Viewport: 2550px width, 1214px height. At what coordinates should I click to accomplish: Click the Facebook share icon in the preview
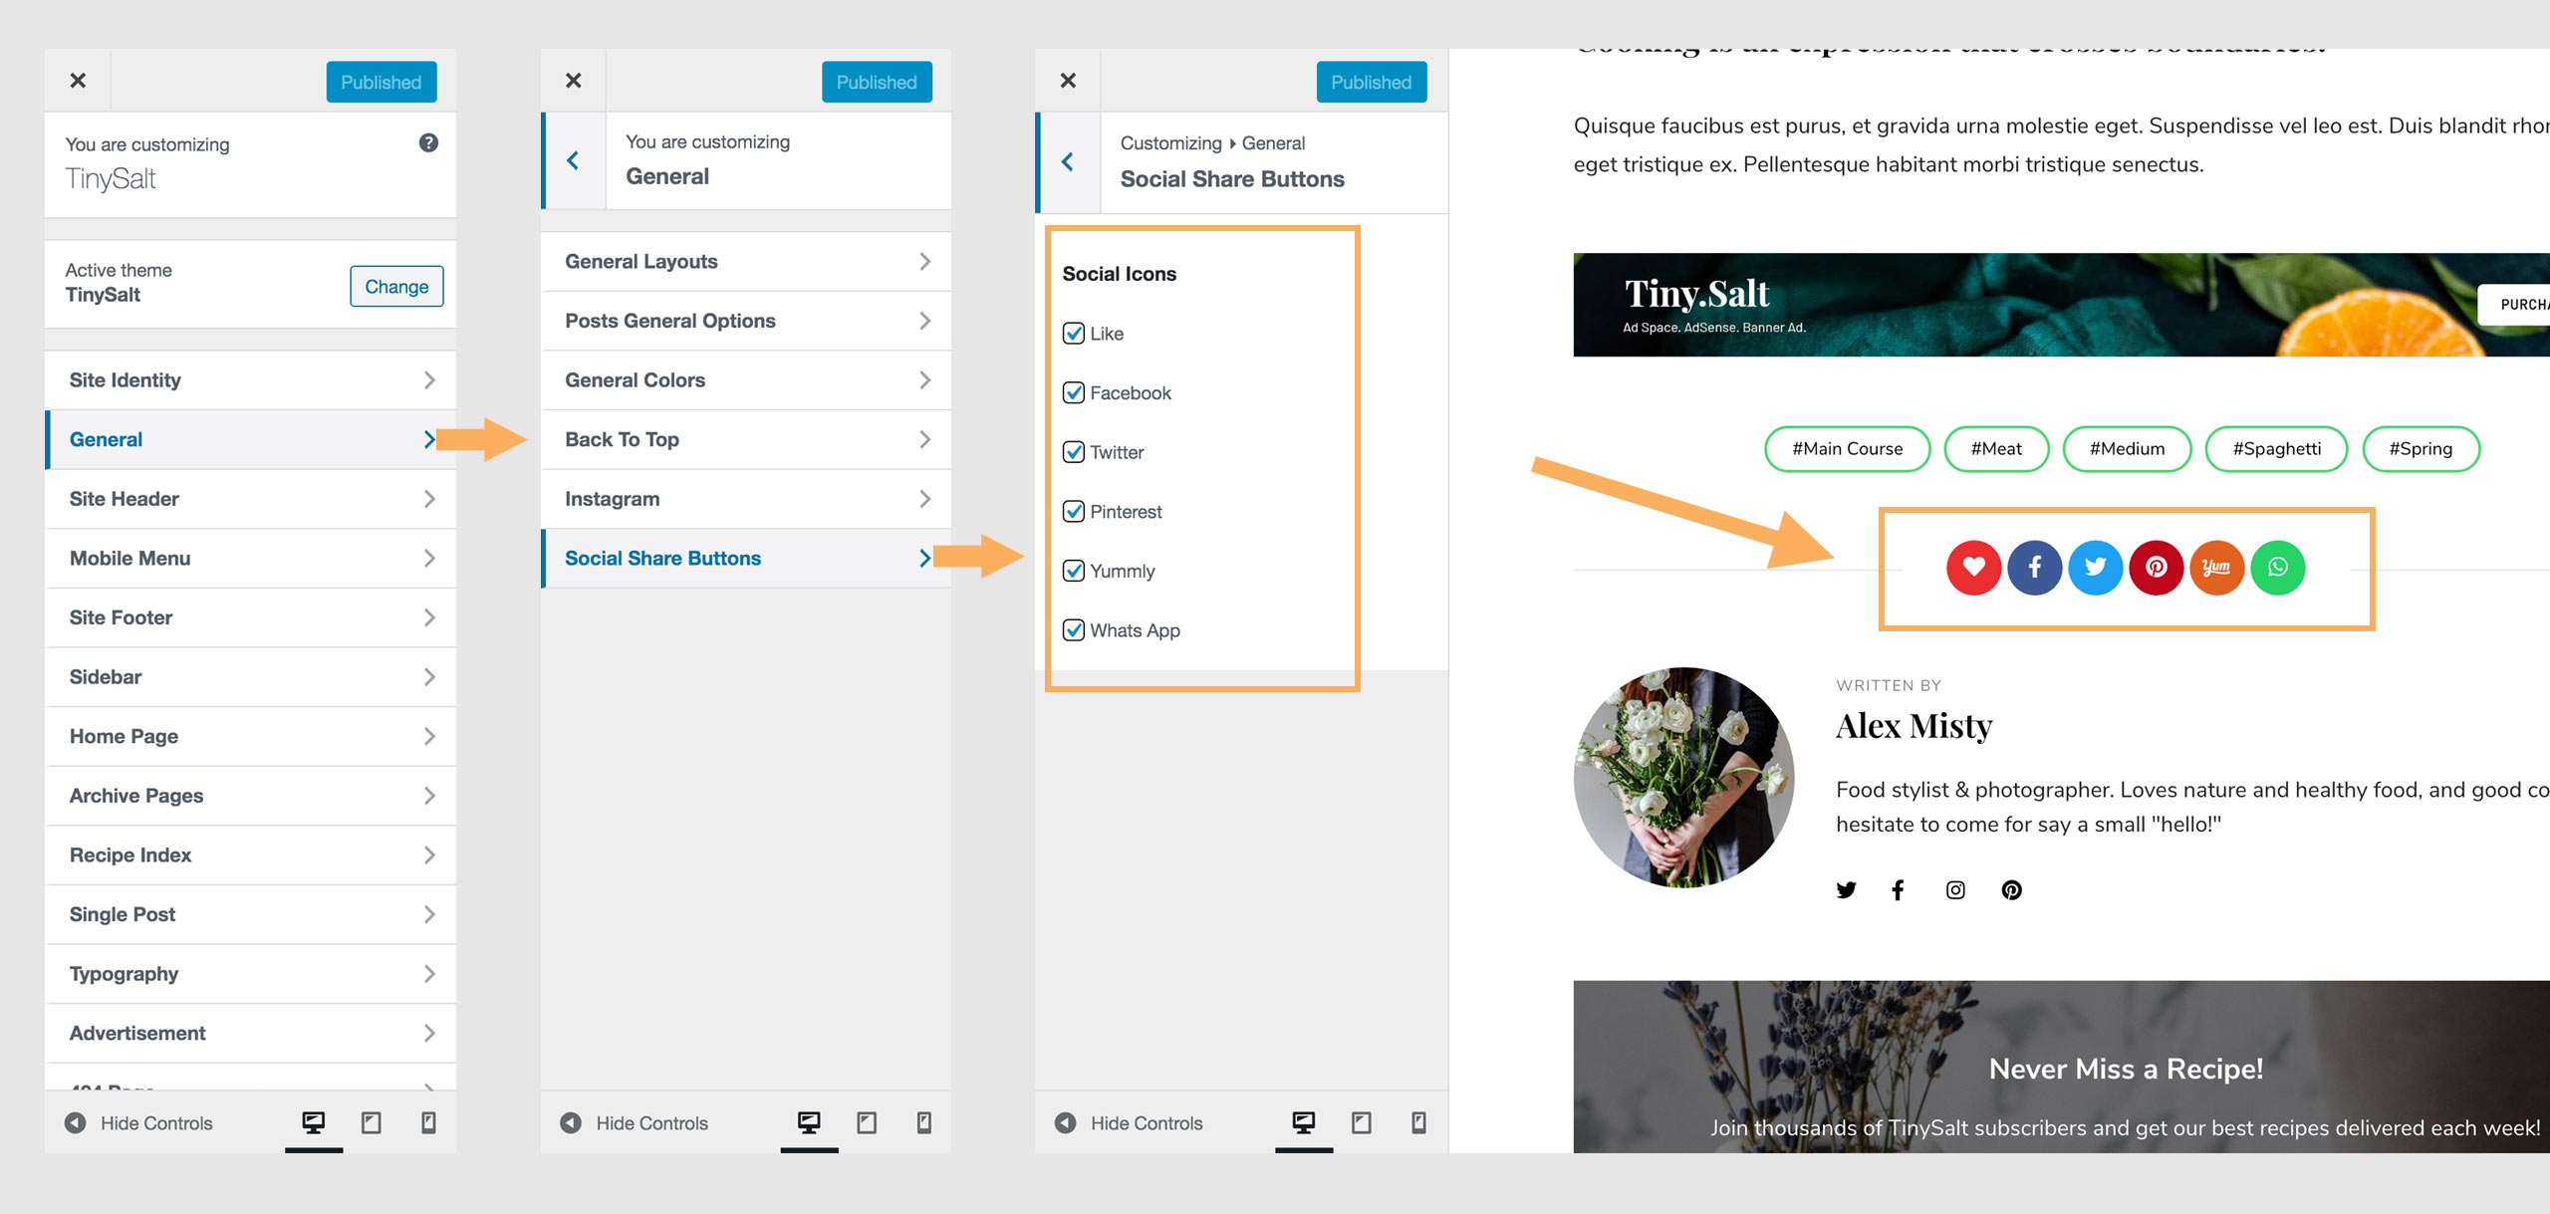point(2035,568)
